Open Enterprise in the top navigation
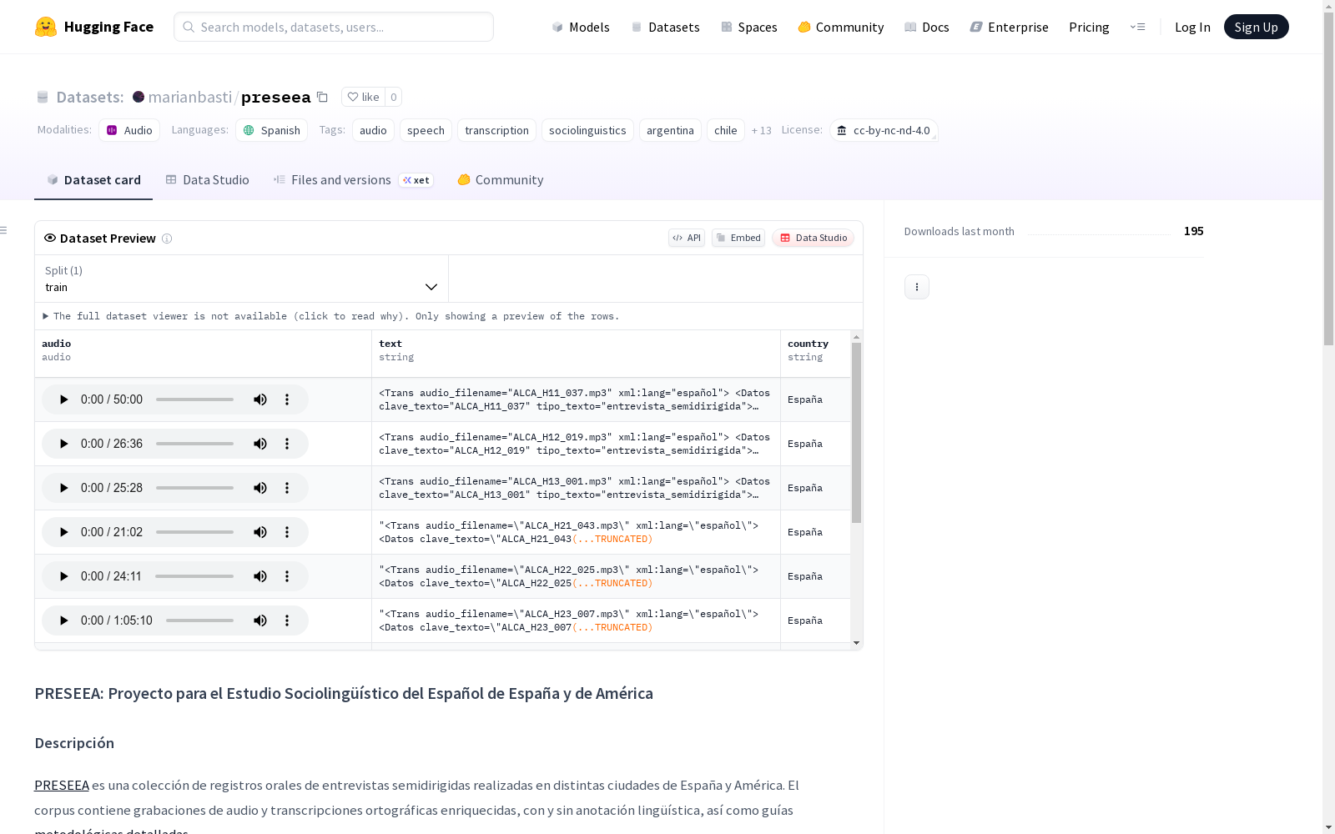Viewport: 1335px width, 834px height. click(1010, 27)
